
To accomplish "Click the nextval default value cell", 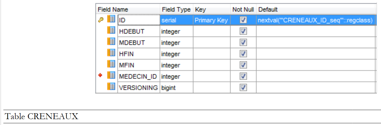I will click(316, 20).
